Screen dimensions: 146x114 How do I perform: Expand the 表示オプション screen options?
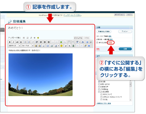120,15
